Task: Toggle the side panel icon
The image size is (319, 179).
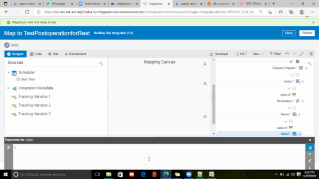Action: tap(311, 54)
